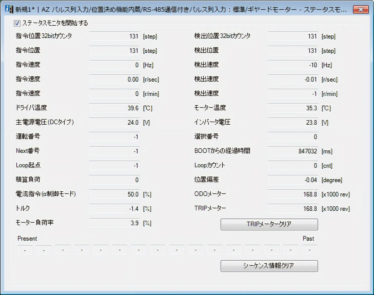Viewport: 374px width, 295px height.
Task: Click the first sequence box under Present
Action: (x=25, y=250)
